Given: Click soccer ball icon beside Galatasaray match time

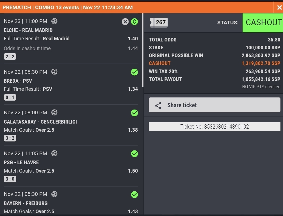Looking at the screenshot, I should tap(54, 112).
